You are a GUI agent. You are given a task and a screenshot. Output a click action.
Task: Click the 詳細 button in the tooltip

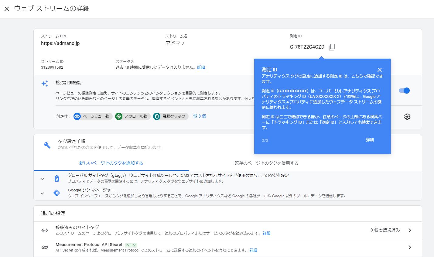[370, 140]
